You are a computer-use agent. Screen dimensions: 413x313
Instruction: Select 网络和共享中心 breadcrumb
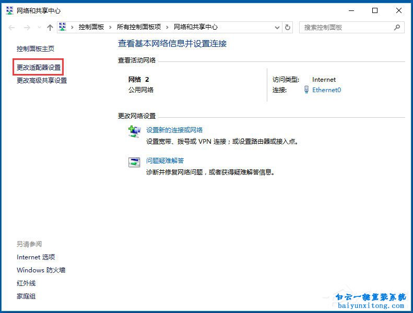click(x=196, y=27)
